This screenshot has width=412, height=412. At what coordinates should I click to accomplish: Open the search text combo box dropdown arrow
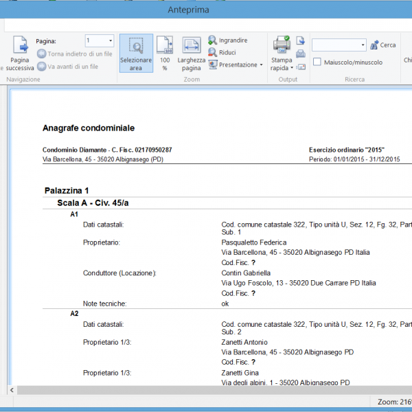pos(363,45)
